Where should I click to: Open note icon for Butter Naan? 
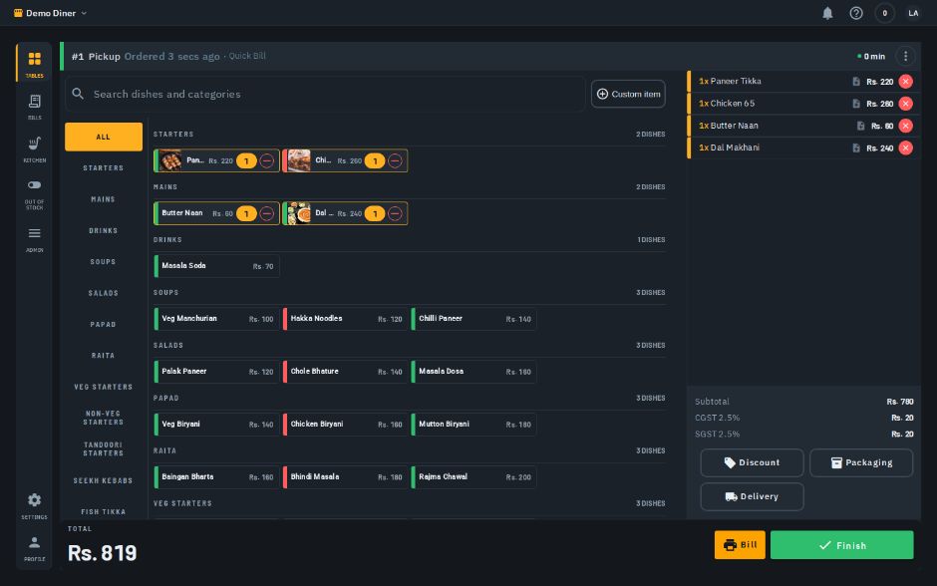click(860, 126)
